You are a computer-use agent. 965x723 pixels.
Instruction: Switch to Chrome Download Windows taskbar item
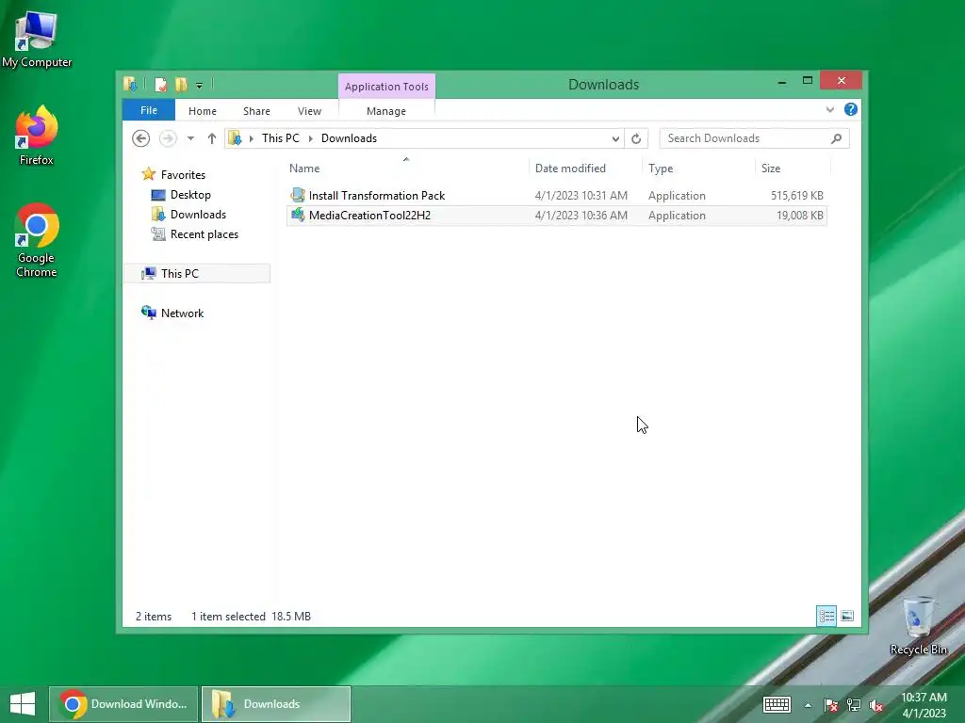click(123, 704)
